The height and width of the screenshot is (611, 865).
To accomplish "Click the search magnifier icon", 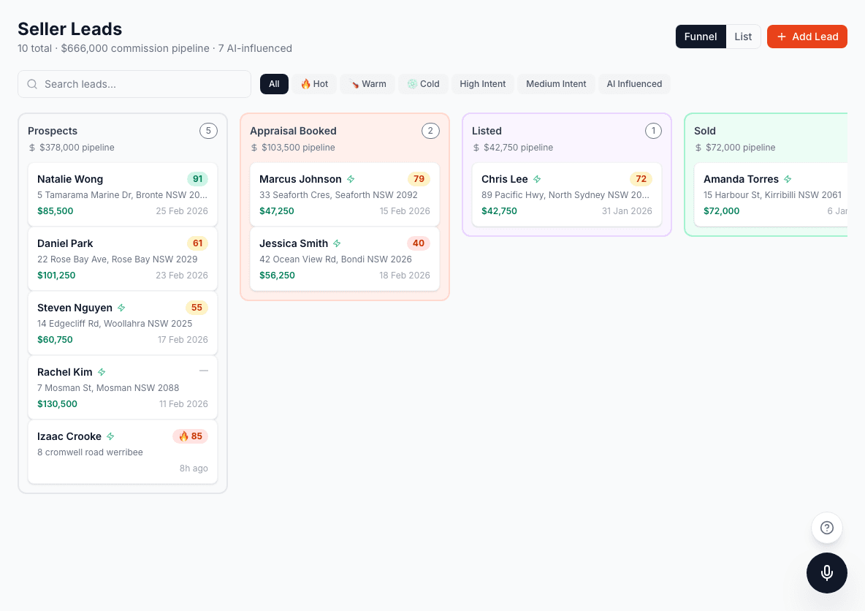I will pos(32,84).
